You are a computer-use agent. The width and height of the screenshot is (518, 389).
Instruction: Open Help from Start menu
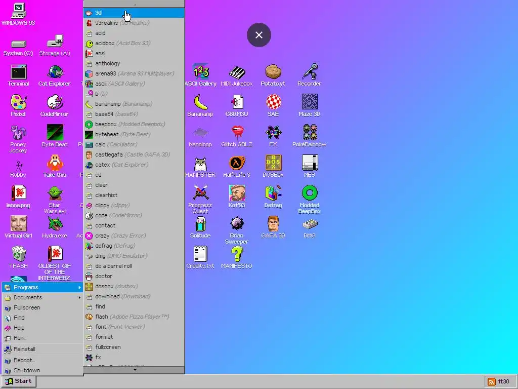click(43, 328)
